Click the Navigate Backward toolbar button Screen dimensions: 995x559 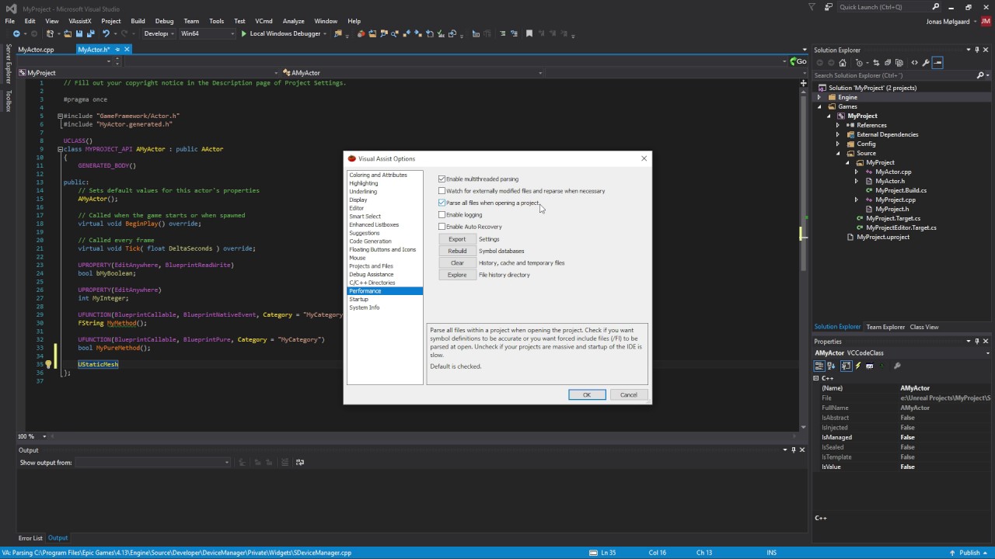tap(16, 33)
